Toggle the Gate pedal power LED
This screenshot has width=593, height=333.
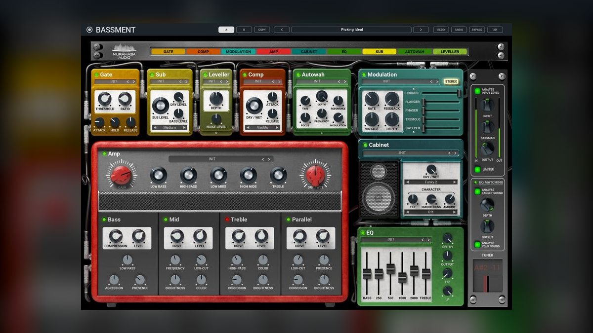[x=97, y=75]
